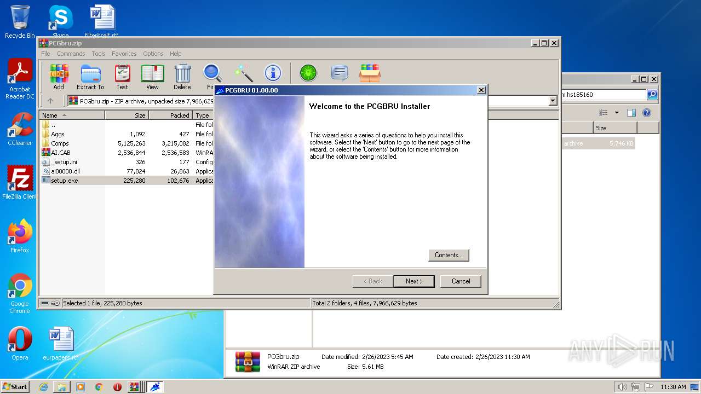701x394 pixels.
Task: Open the Skype desktop shortcut
Action: 60,22
